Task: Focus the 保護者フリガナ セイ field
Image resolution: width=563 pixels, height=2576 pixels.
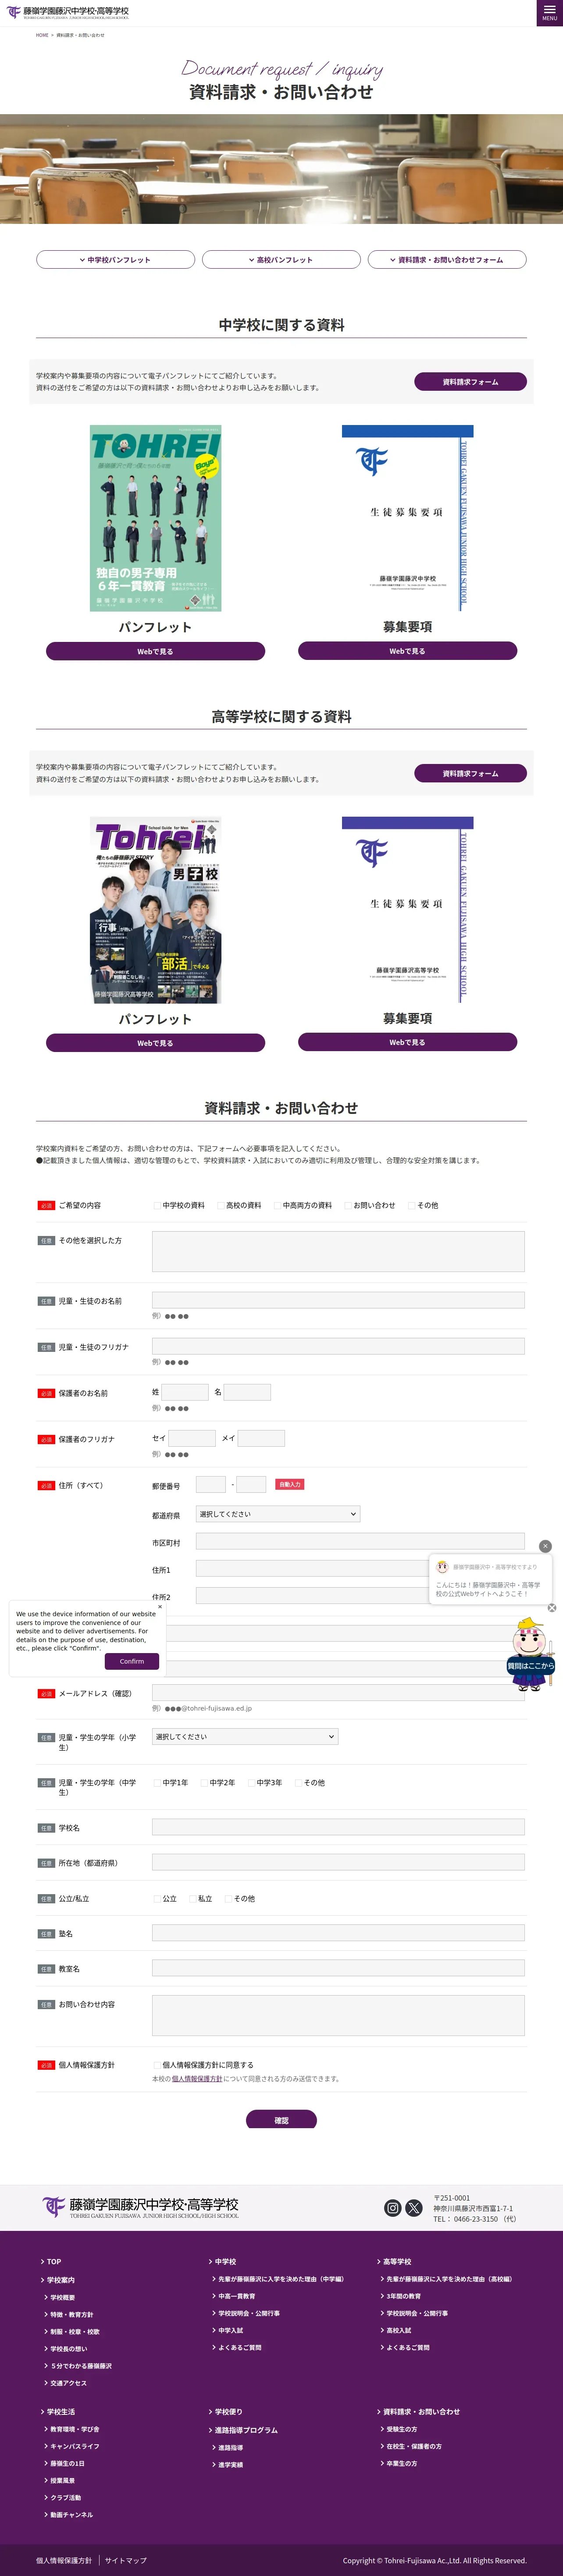Action: (x=192, y=1438)
